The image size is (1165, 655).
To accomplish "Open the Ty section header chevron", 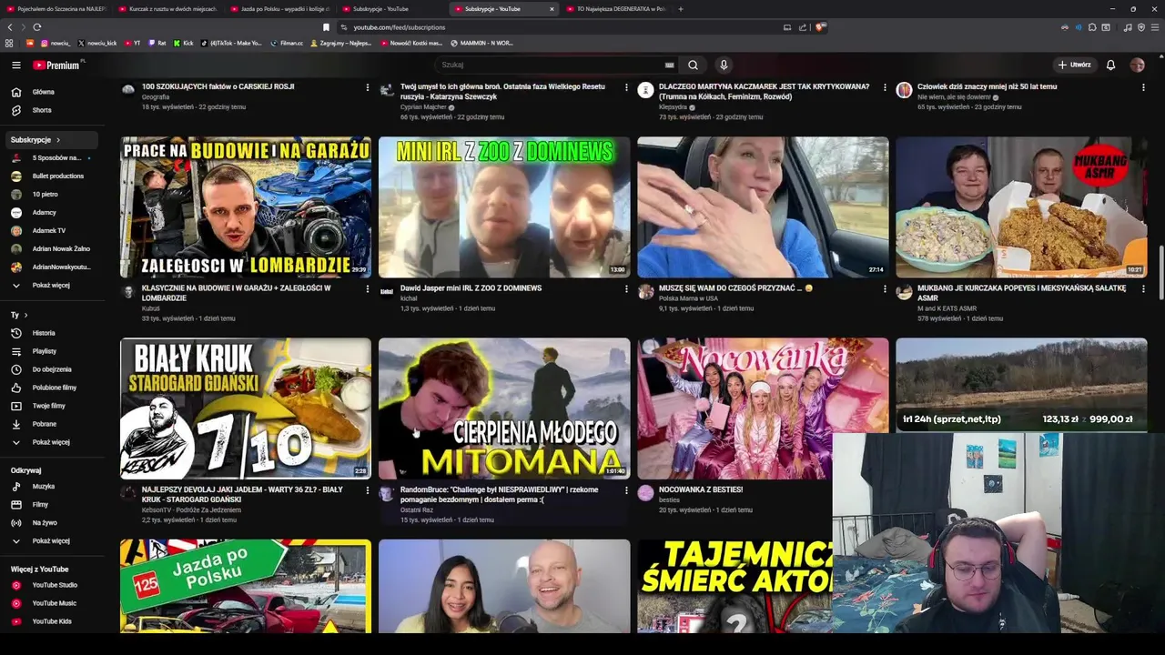I will 25,315.
